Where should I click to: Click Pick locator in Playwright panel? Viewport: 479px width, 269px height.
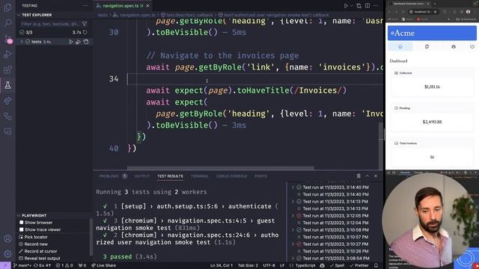coord(33,237)
